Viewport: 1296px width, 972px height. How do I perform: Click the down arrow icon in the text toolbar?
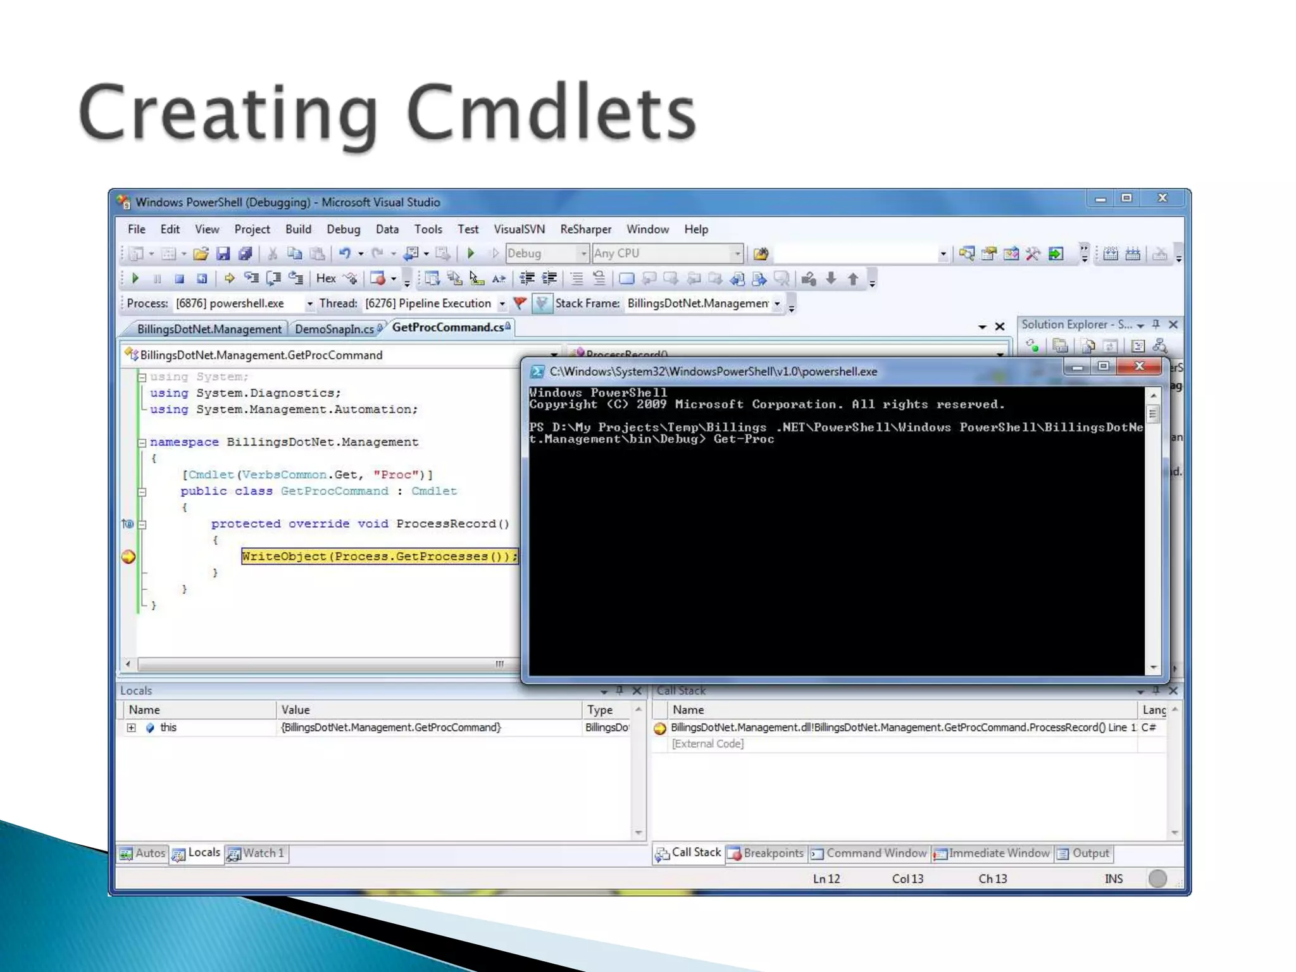(x=831, y=278)
